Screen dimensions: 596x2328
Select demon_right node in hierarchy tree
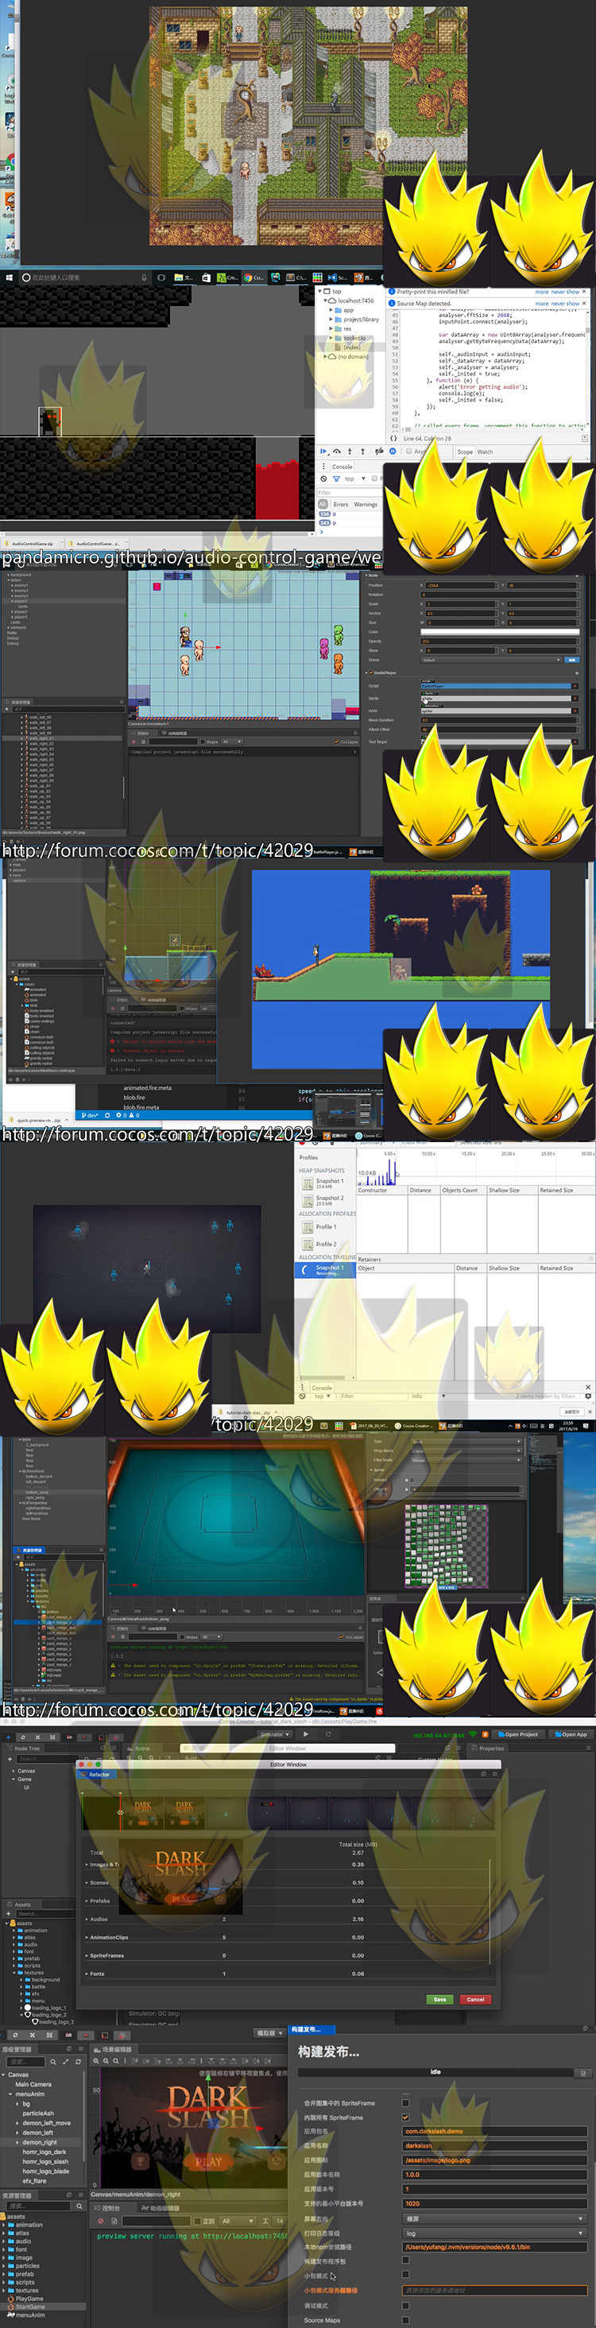[39, 2143]
